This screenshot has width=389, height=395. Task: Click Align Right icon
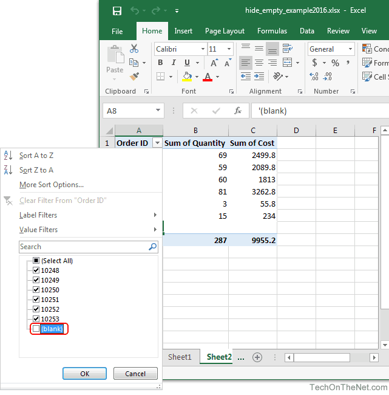272,63
